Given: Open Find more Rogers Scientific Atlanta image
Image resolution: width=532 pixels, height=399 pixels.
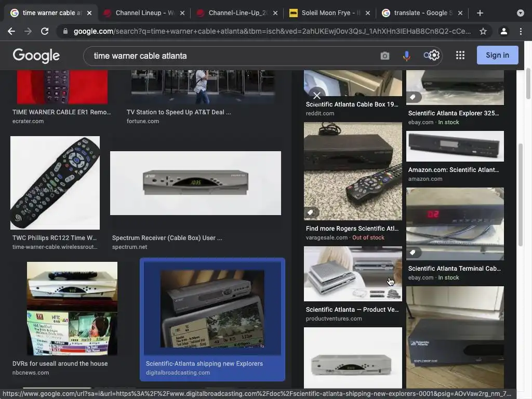Looking at the screenshot, I should (x=353, y=171).
